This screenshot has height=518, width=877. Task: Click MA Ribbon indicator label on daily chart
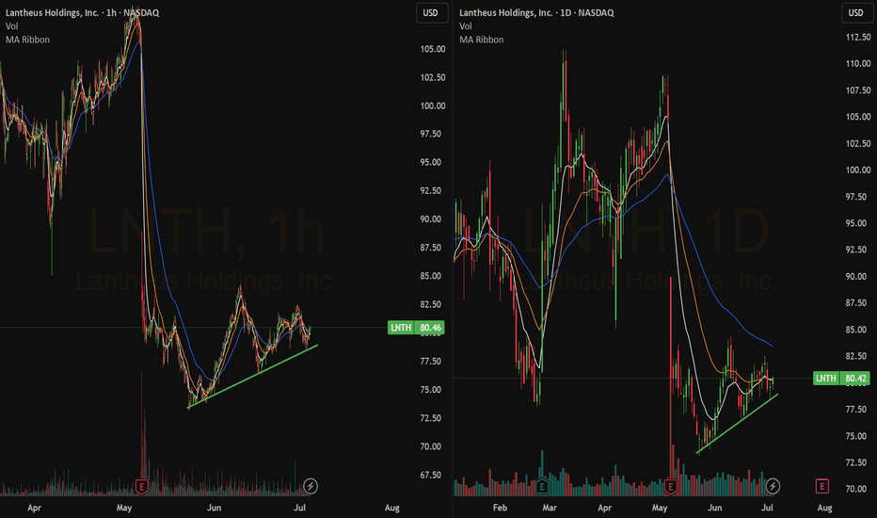coord(481,40)
